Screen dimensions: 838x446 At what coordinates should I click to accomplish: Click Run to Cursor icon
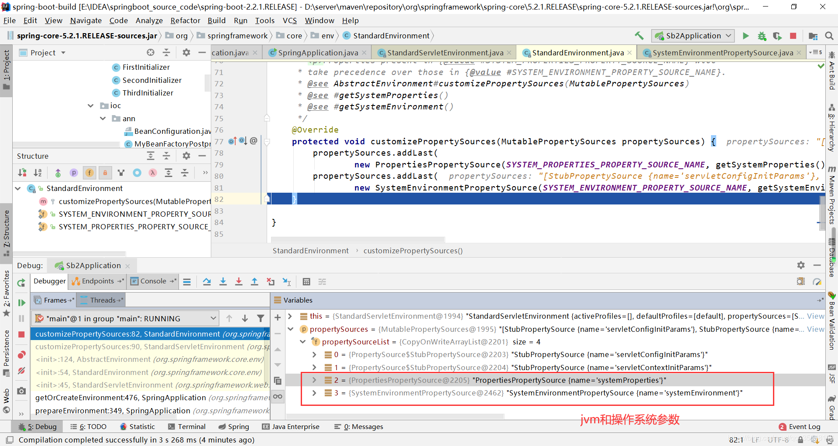(x=286, y=282)
